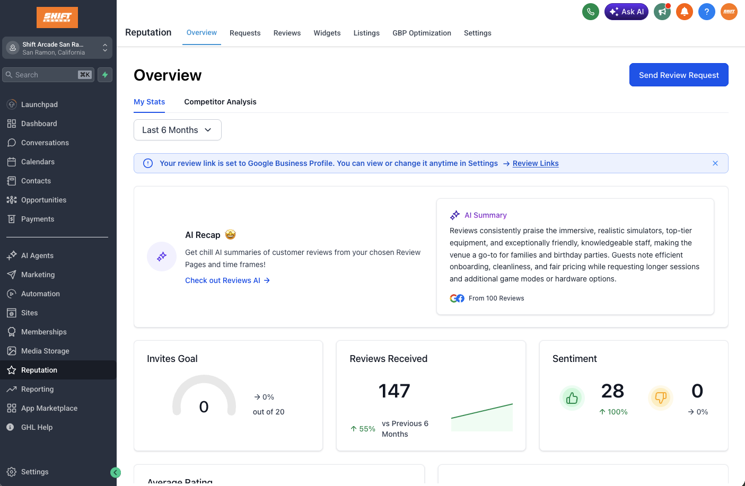Open Launchpad from the sidebar
Screen dimensions: 745x486
point(39,104)
